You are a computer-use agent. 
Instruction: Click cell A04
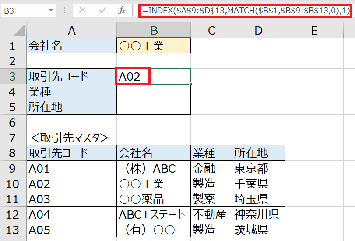[x=71, y=214]
